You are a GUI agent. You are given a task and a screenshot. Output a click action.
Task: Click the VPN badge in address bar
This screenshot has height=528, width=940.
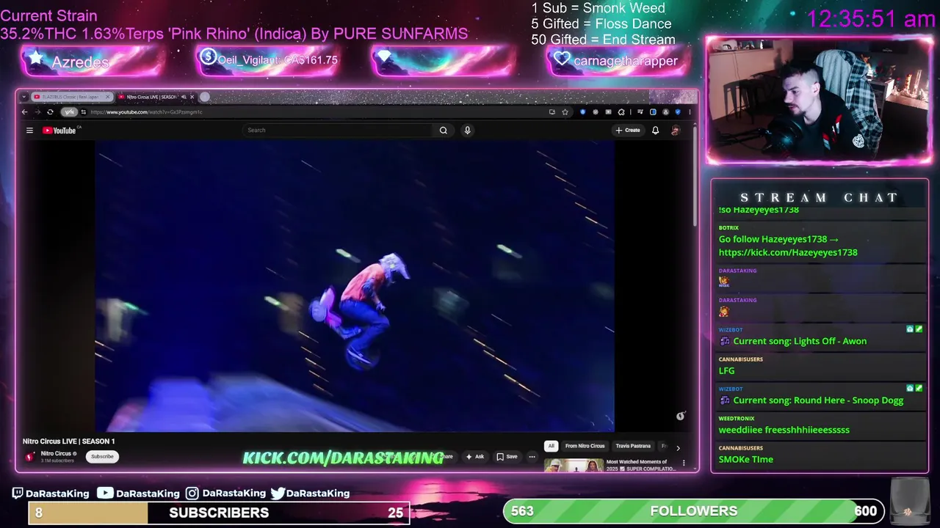pos(69,112)
